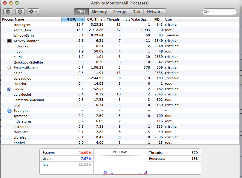242x178 pixels.
Task: Click the Threads count 670
Action: point(194,153)
